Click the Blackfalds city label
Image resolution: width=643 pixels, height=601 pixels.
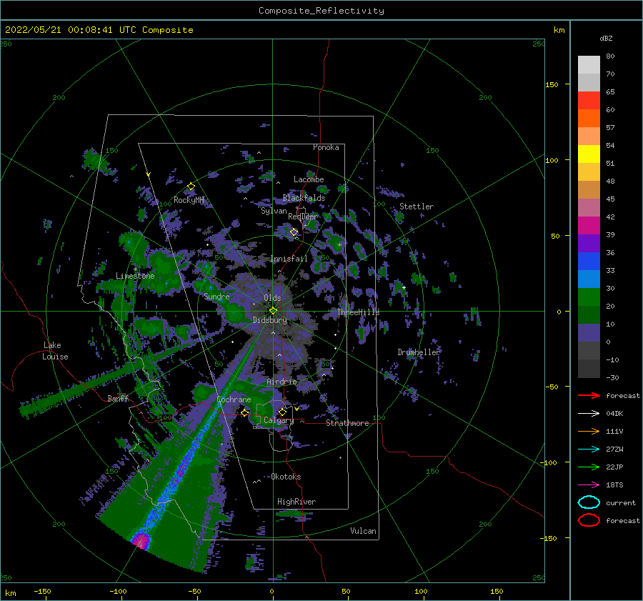pyautogui.click(x=304, y=198)
